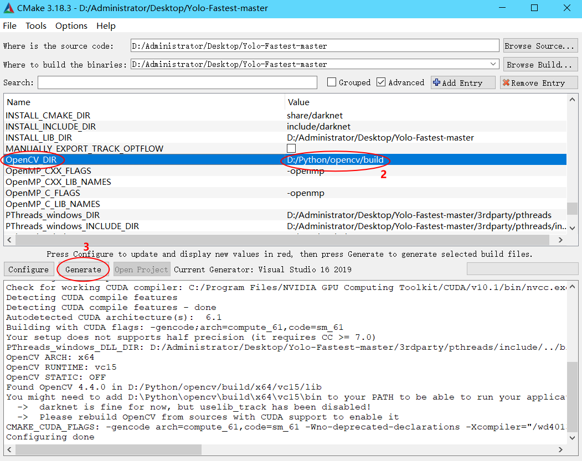Click the output log scroll-down arrow
The width and height of the screenshot is (582, 461).
click(573, 438)
